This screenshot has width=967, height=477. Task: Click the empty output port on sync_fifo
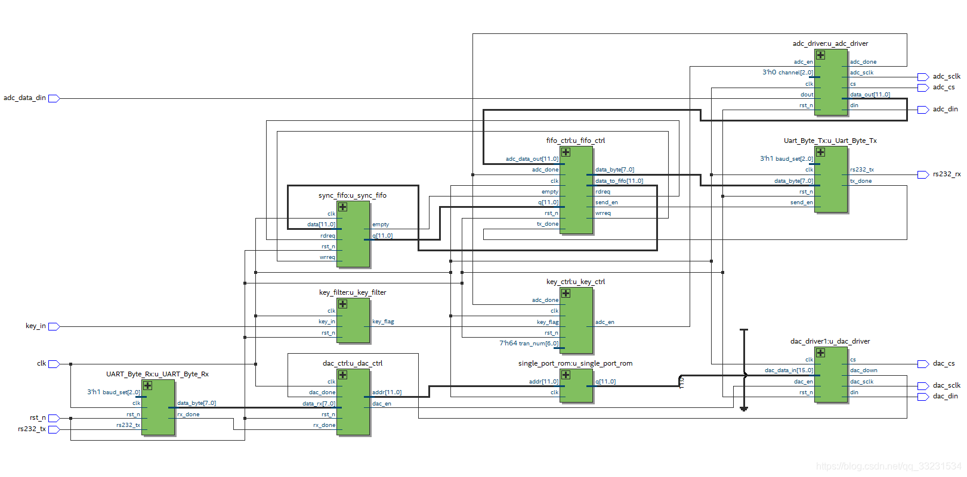pos(381,225)
